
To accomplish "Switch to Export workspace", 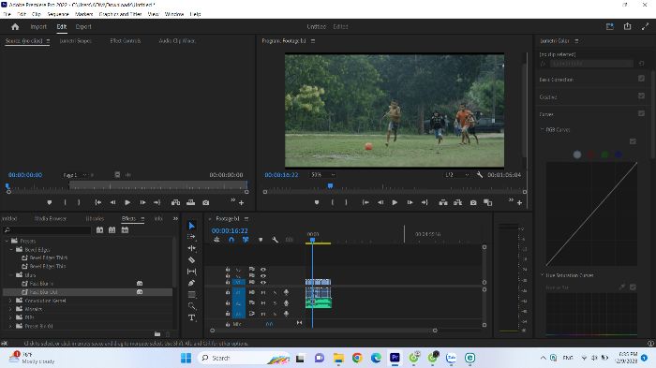I will [x=83, y=27].
